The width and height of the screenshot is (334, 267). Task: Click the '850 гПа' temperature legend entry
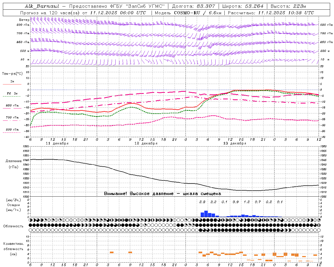coord(12,106)
